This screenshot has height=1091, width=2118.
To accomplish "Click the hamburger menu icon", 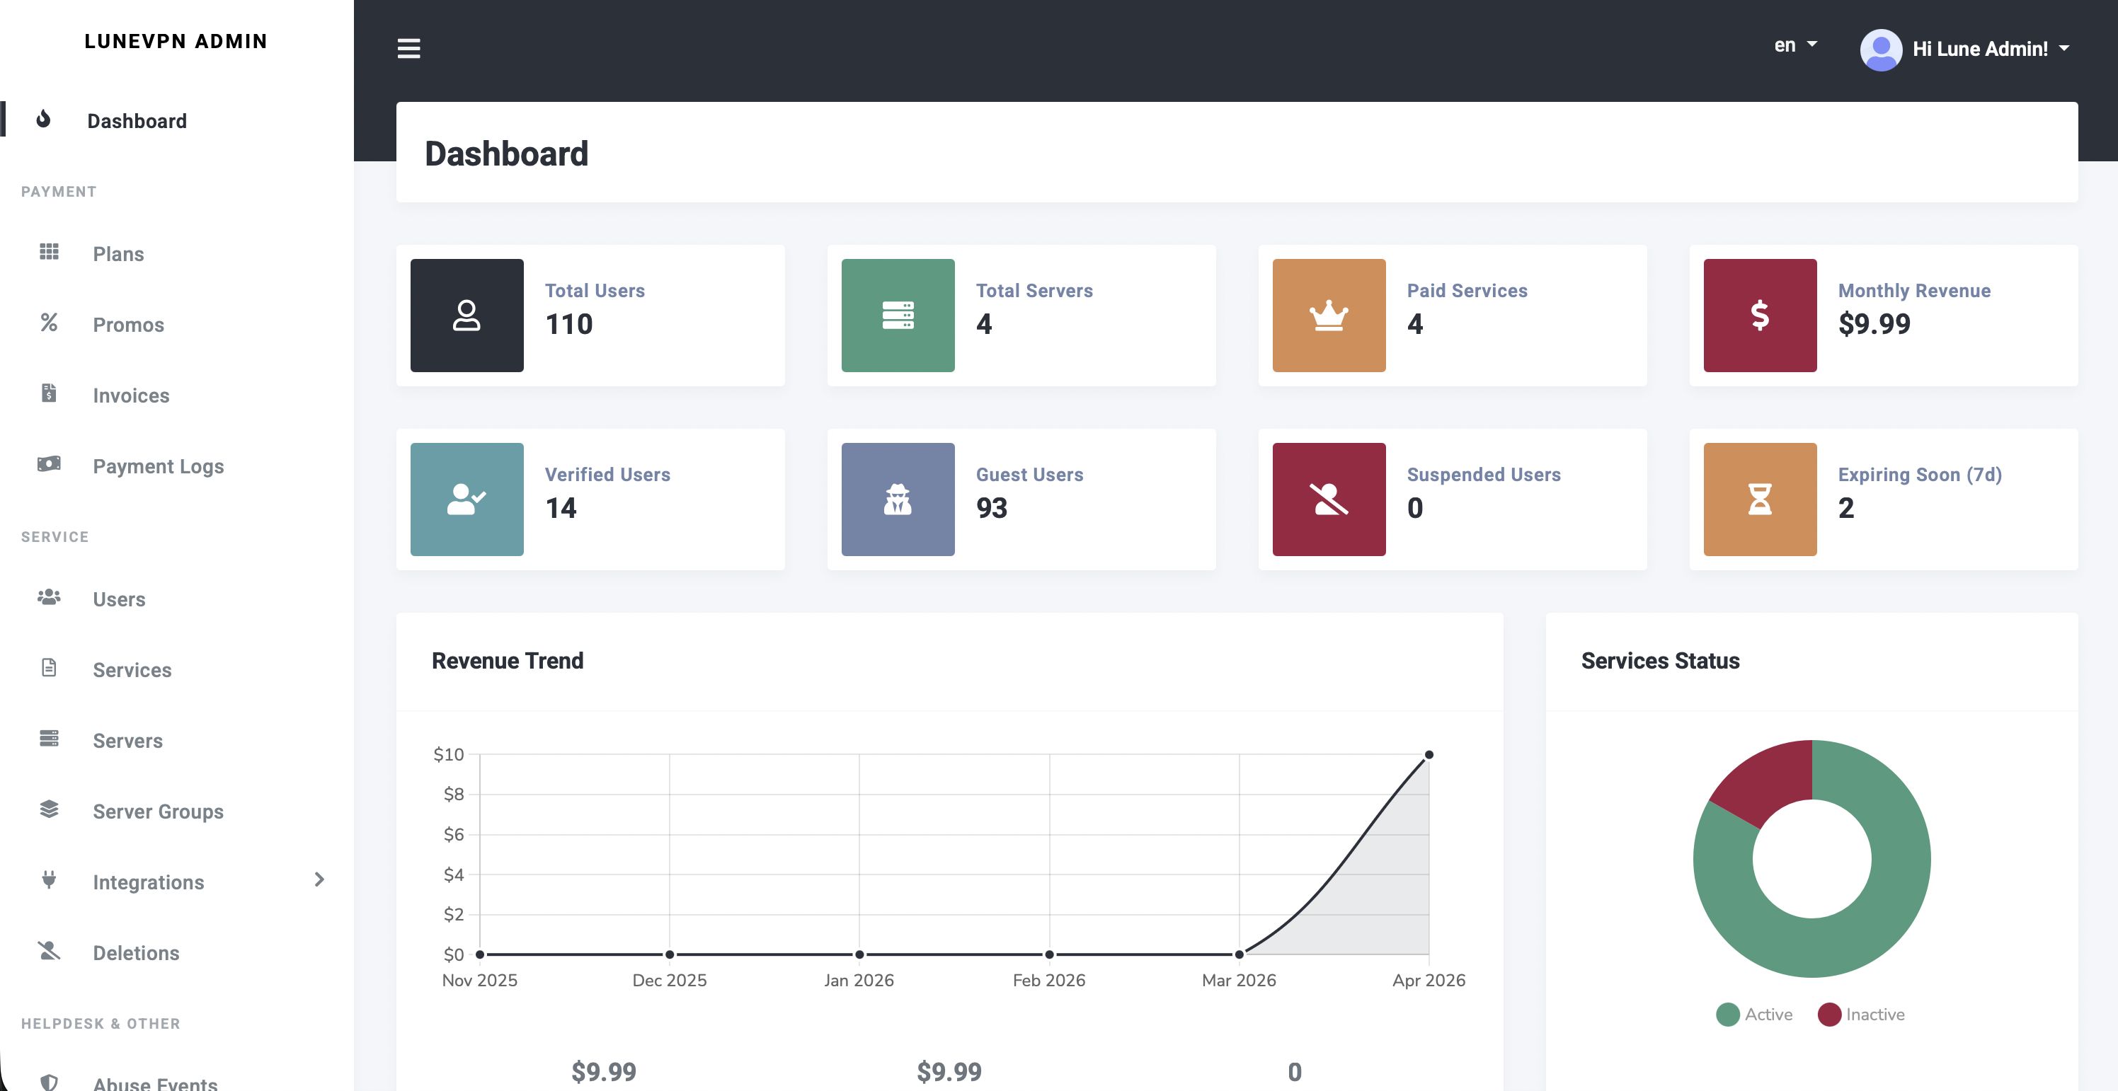I will point(408,49).
